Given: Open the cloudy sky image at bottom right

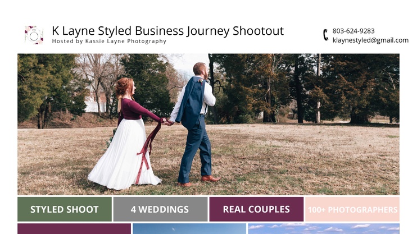Looking at the screenshot, I should click(324, 229).
